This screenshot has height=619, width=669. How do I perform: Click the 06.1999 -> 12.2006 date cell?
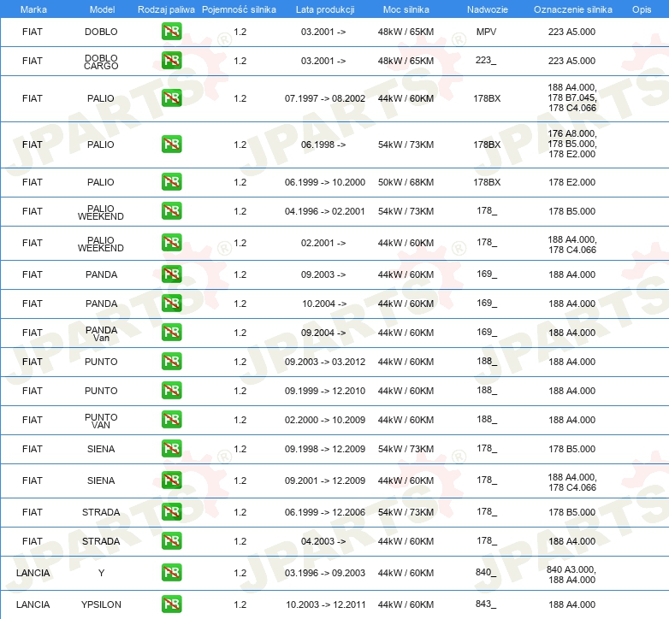click(x=325, y=512)
